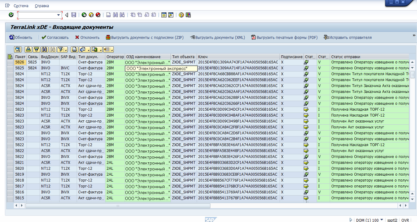Expand hidden toolbar buttons with double chevron
This screenshot has height=222, width=417.
(414, 35)
